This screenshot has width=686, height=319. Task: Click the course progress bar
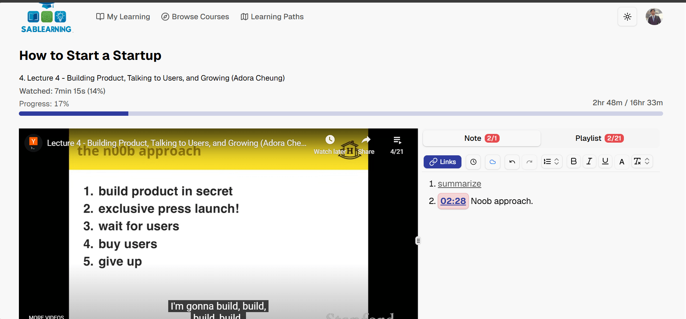341,114
